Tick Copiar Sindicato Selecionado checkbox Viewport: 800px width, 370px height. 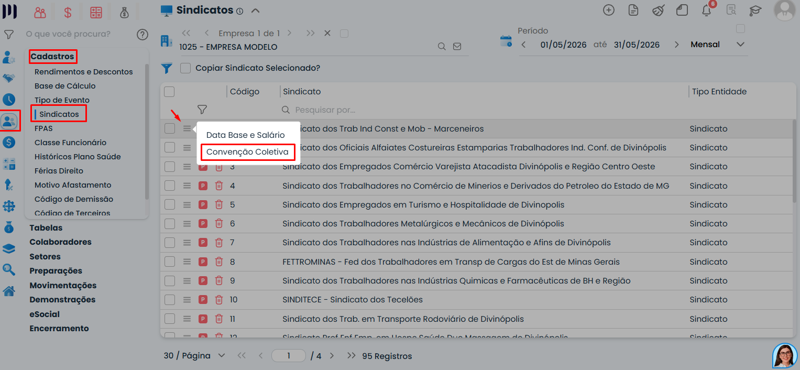185,68
